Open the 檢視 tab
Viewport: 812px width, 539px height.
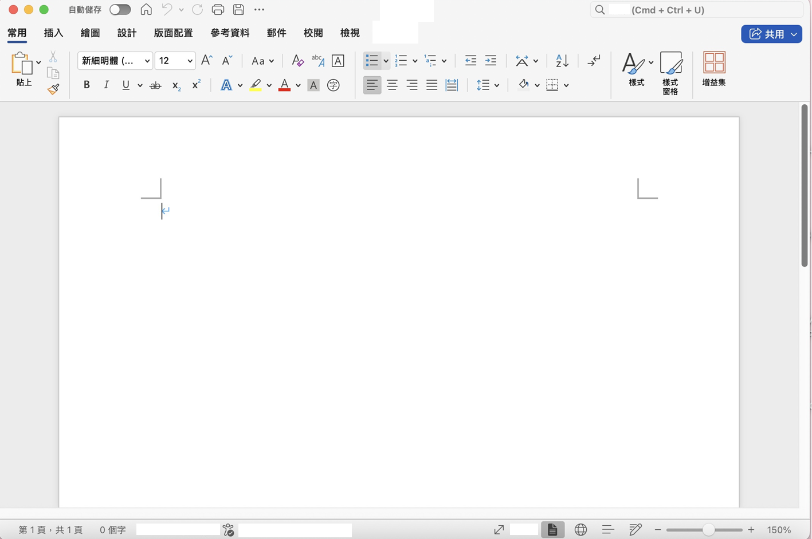click(350, 33)
